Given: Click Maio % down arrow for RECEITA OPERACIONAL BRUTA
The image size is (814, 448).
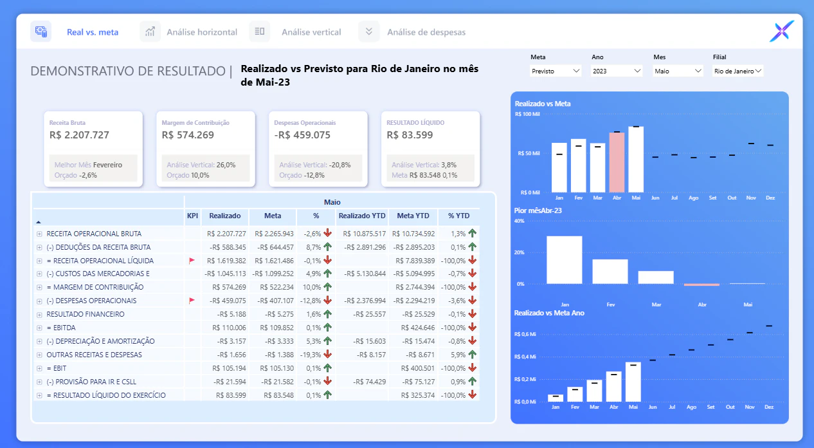Looking at the screenshot, I should 328,234.
